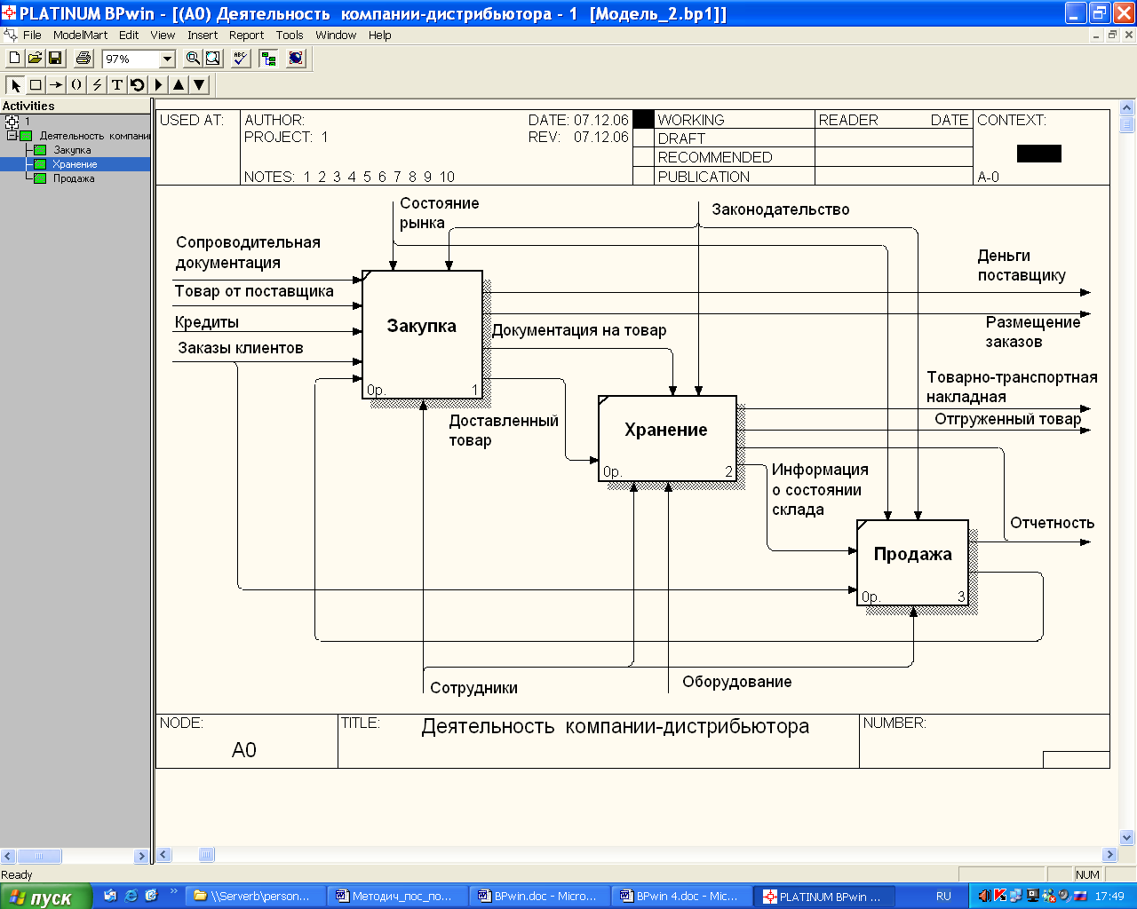
Task: Click the Законодательство arrow label
Action: click(780, 209)
